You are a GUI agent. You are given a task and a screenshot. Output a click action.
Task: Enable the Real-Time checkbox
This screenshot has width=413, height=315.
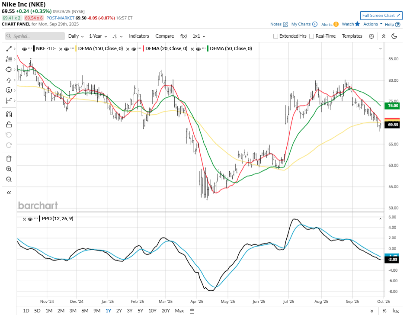click(311, 36)
